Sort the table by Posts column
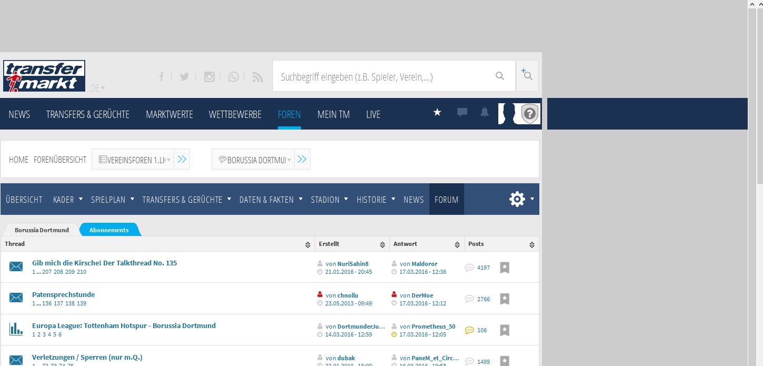 coord(532,244)
